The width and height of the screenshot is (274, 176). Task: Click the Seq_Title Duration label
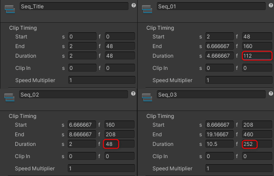(x=26, y=56)
